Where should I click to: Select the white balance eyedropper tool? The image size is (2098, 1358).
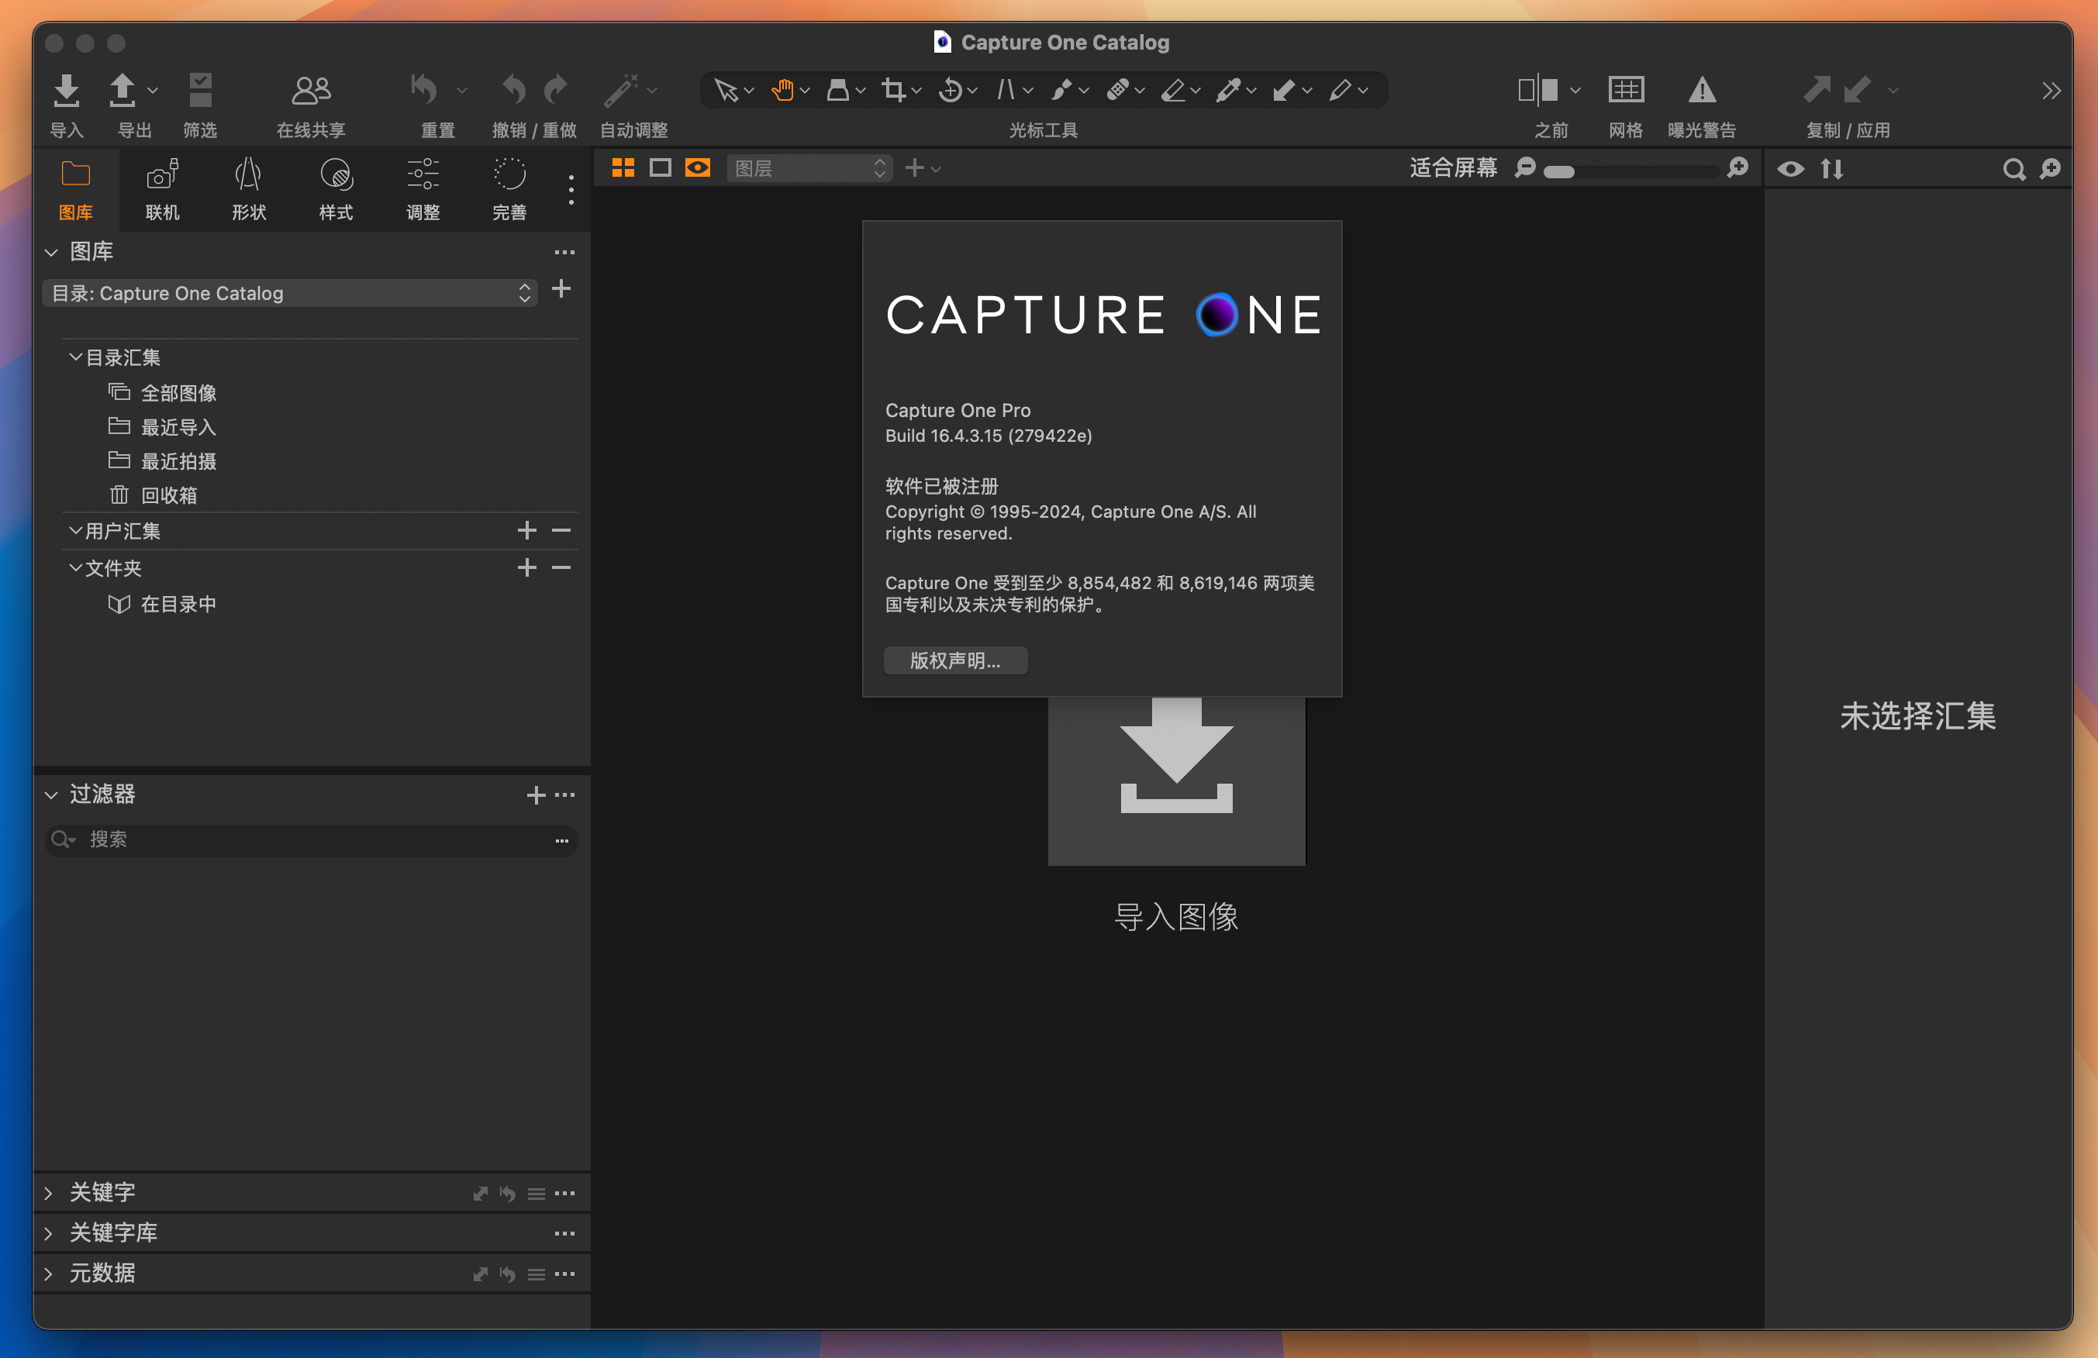click(x=1228, y=90)
